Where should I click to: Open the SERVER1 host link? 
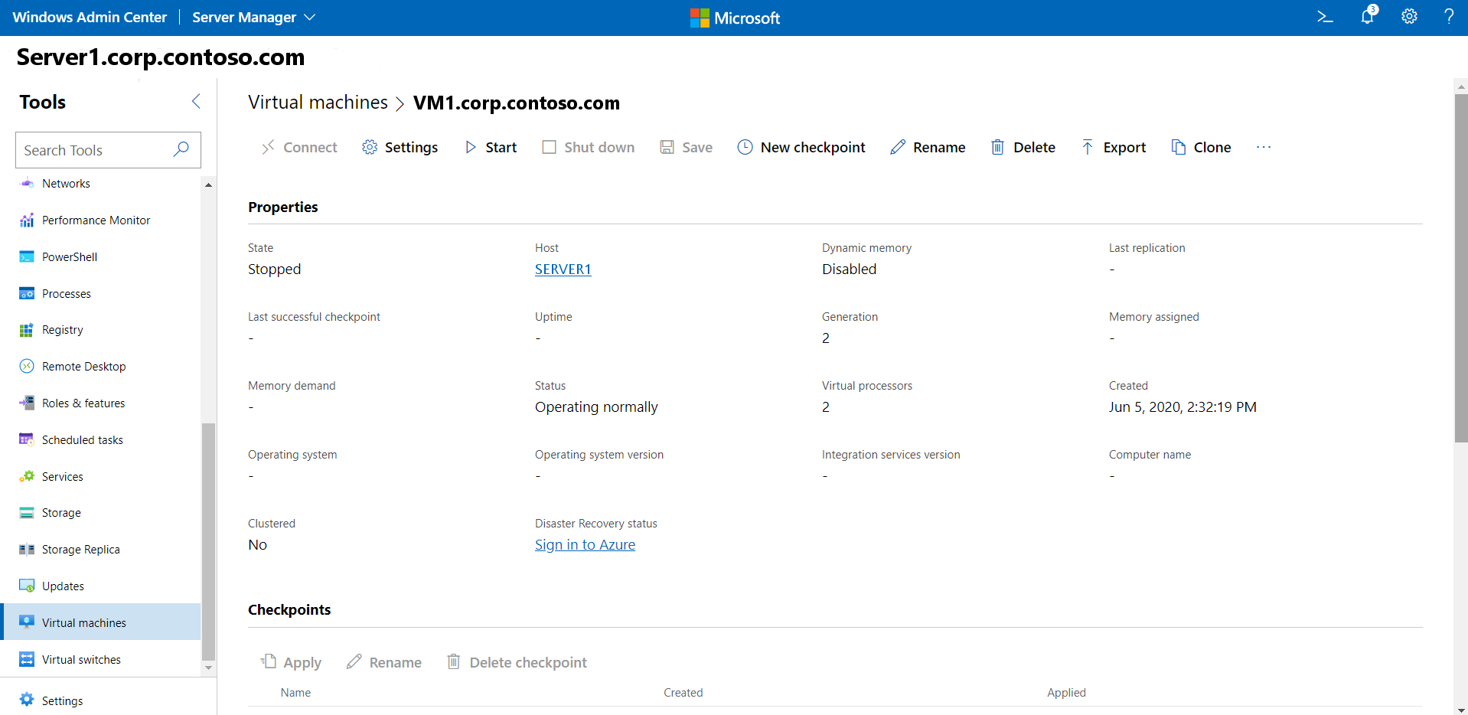pyautogui.click(x=563, y=269)
